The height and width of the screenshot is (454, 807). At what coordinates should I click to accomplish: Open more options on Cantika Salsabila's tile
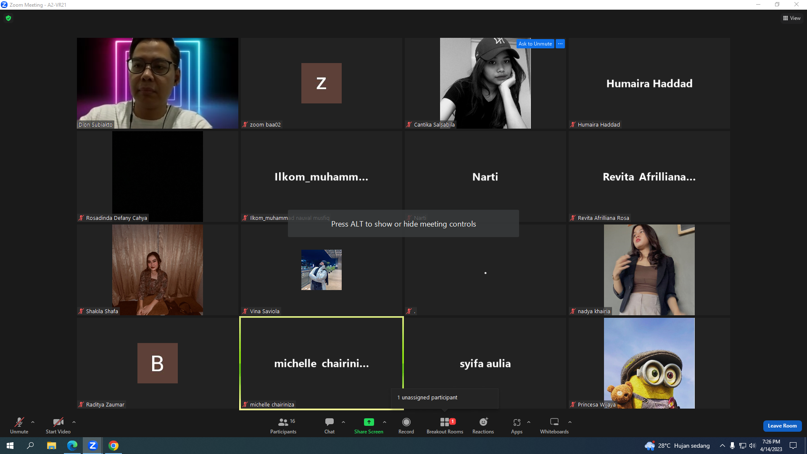(560, 44)
